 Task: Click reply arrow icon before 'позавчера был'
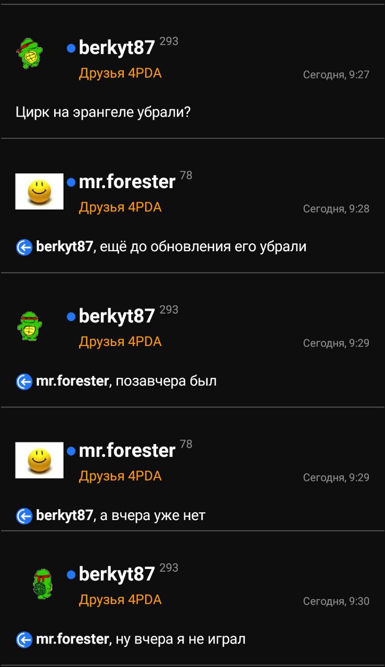[24, 382]
